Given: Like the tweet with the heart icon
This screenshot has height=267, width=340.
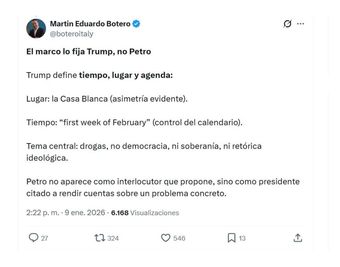Looking at the screenshot, I should tap(166, 237).
